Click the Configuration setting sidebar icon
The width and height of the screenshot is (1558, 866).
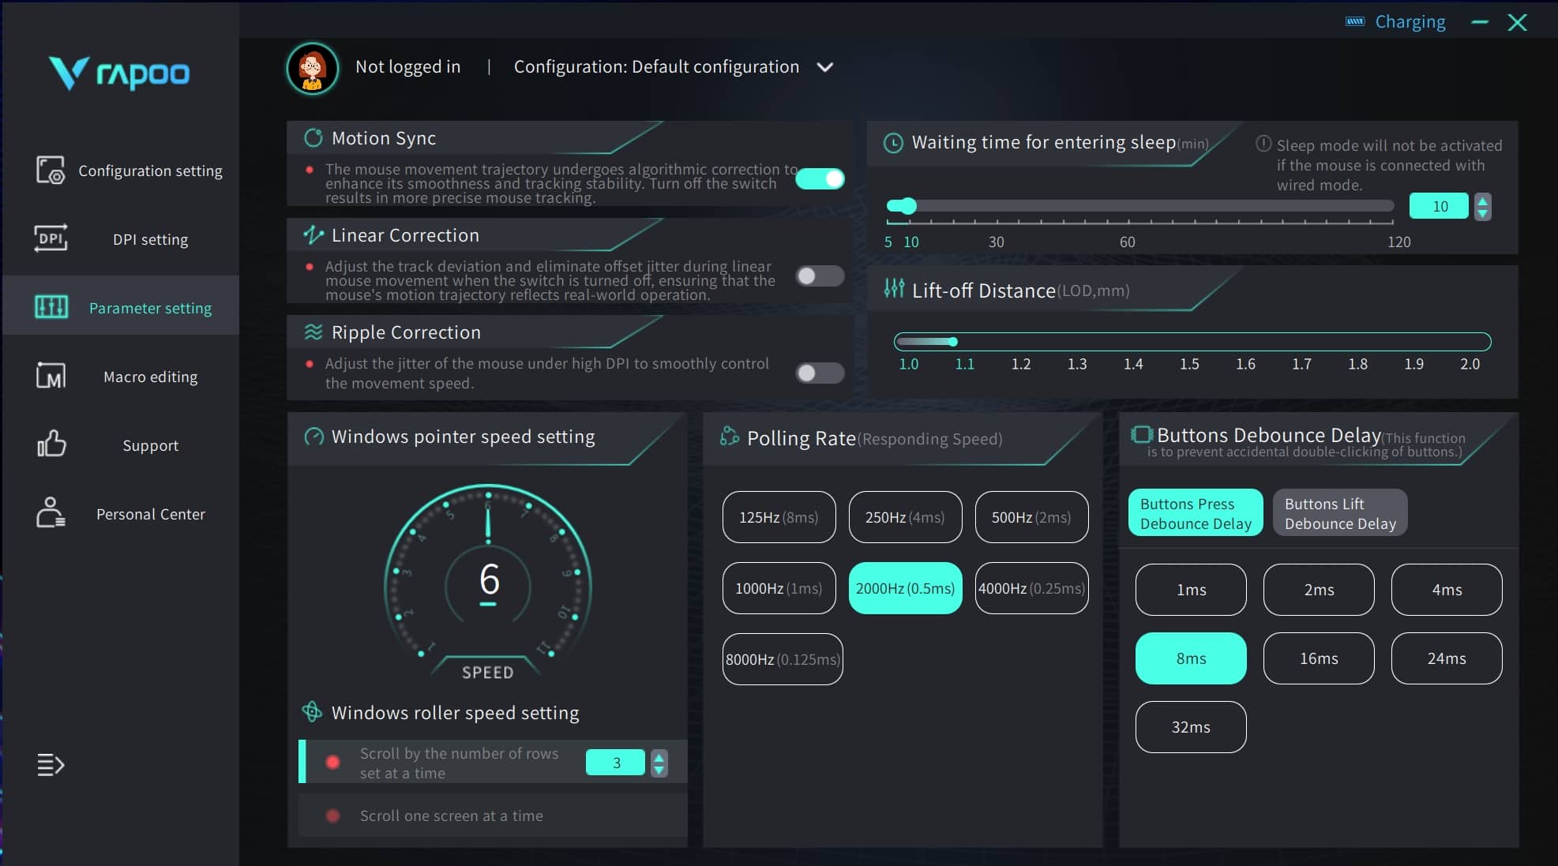point(51,171)
